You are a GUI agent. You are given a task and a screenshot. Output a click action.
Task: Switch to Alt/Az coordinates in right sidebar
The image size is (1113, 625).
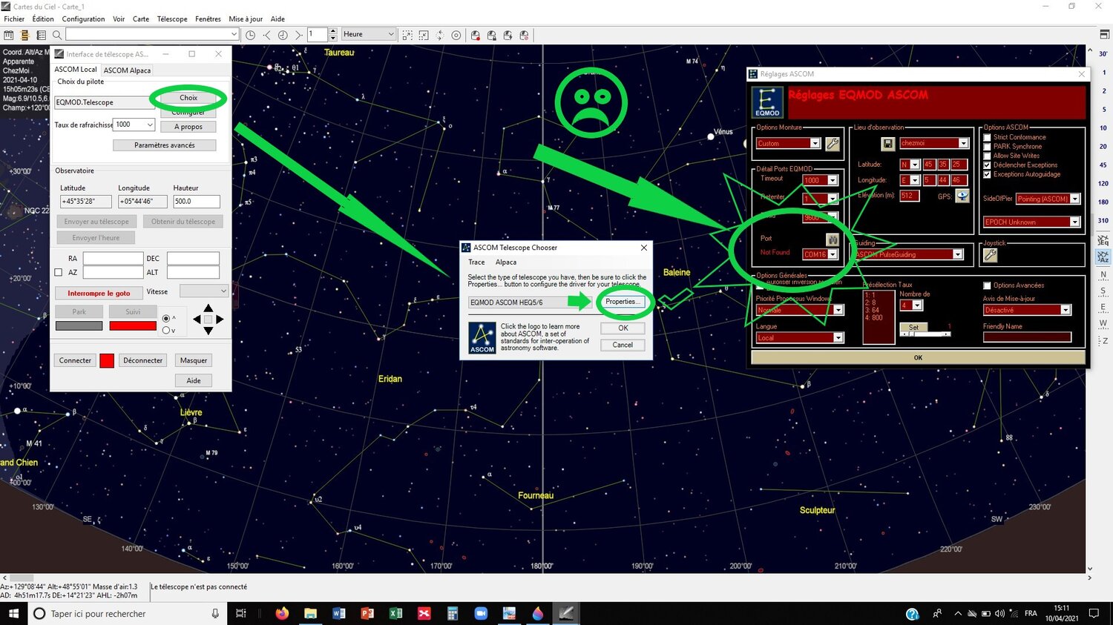pos(1103,257)
